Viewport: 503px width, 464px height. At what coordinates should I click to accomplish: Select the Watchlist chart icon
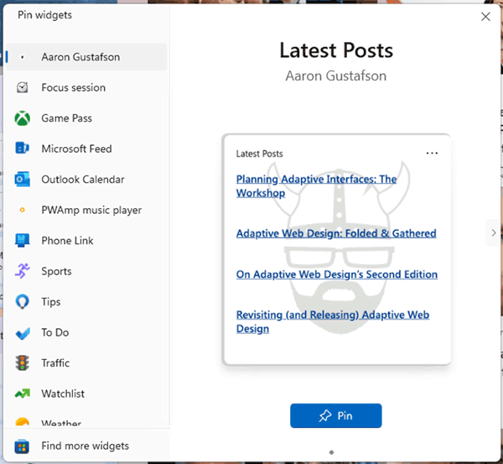23,394
